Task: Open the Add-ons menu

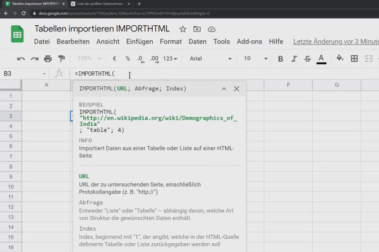Action: coord(250,42)
